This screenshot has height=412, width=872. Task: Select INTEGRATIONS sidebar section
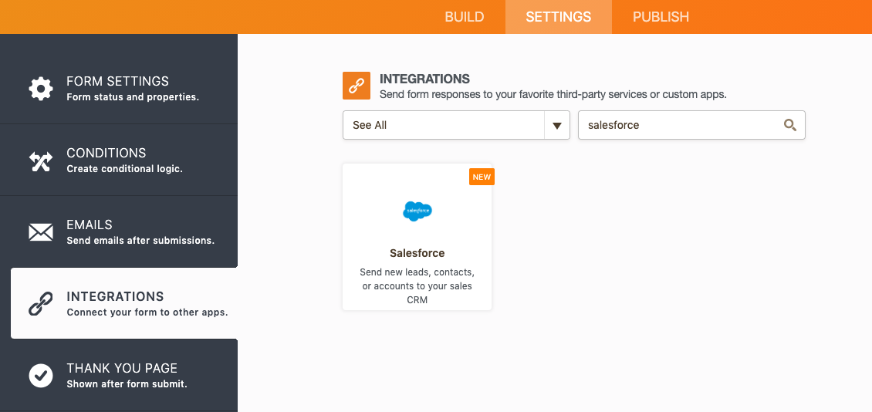pos(124,303)
